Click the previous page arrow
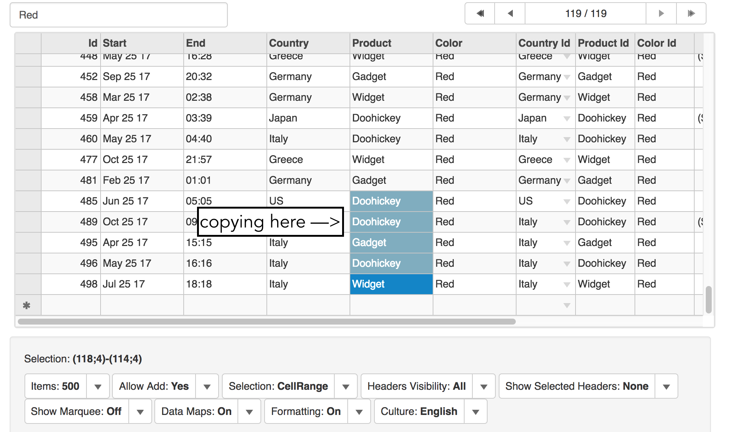Viewport: 731px width, 432px height. click(510, 14)
